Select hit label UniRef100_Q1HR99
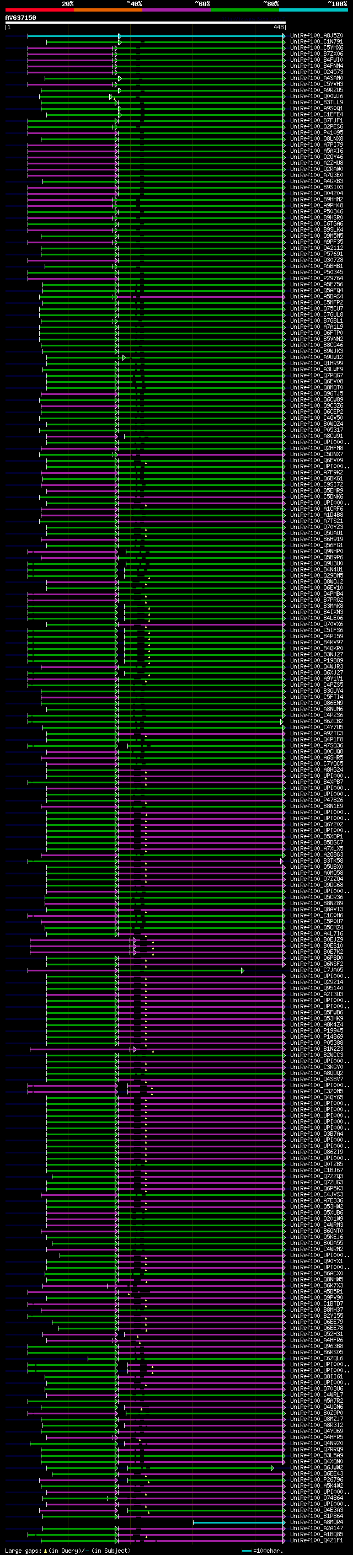 tap(317, 363)
